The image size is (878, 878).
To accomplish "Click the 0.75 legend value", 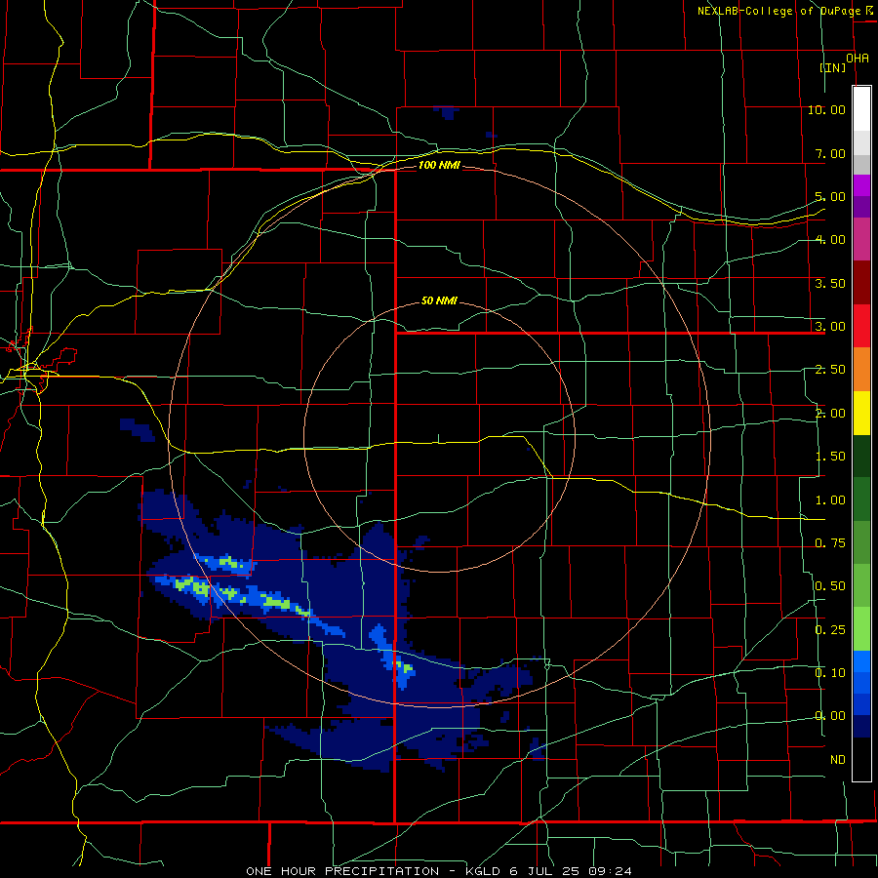I will pyautogui.click(x=830, y=543).
